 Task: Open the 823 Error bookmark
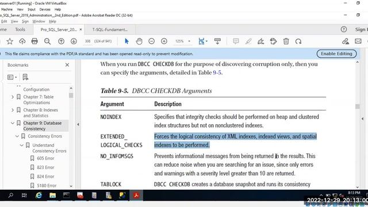click(x=45, y=167)
